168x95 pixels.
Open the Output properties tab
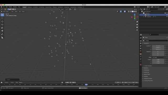point(141,43)
